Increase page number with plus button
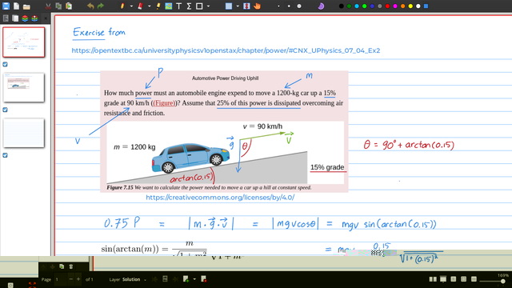 click(78, 279)
